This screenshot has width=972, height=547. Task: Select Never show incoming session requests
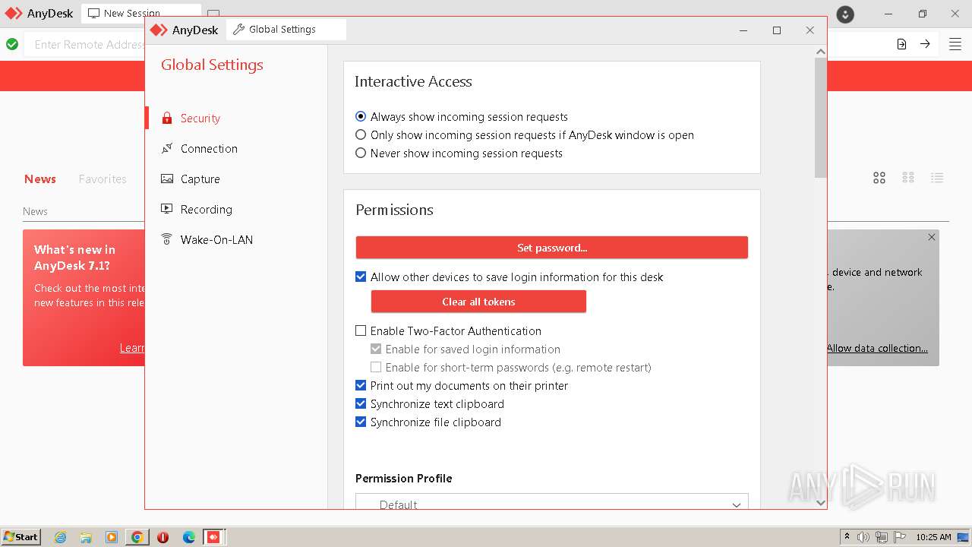click(x=361, y=153)
